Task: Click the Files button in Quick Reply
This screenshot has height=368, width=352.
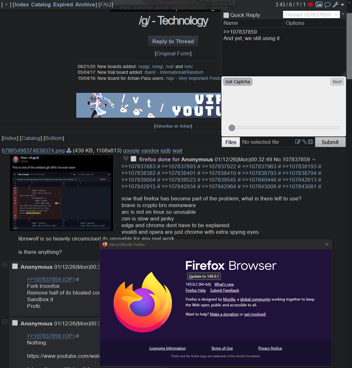Action: pyautogui.click(x=231, y=142)
